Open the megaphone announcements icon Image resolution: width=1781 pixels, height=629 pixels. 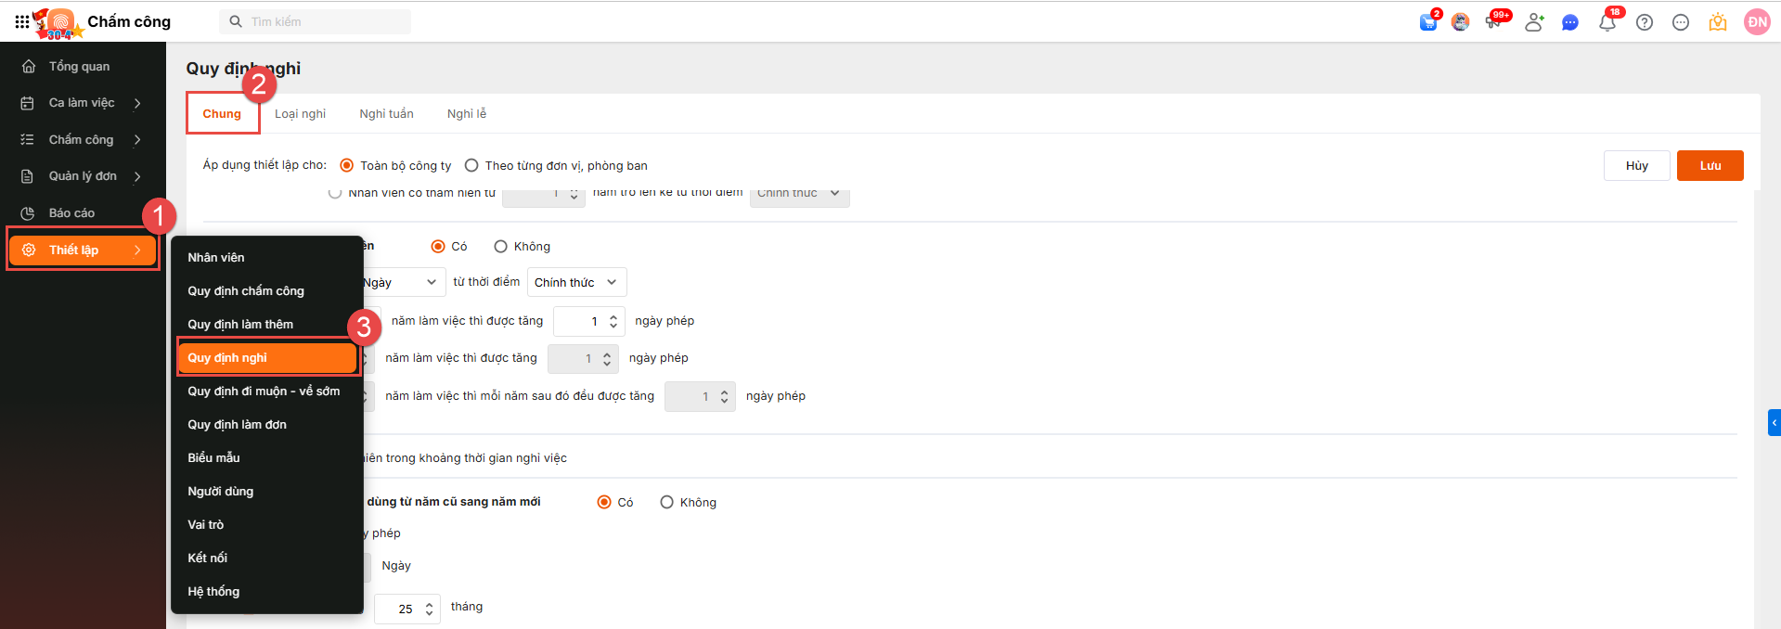point(1493,22)
